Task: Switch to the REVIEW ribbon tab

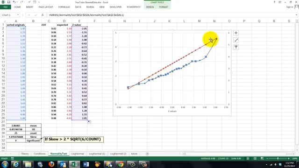Action: (x=90, y=7)
